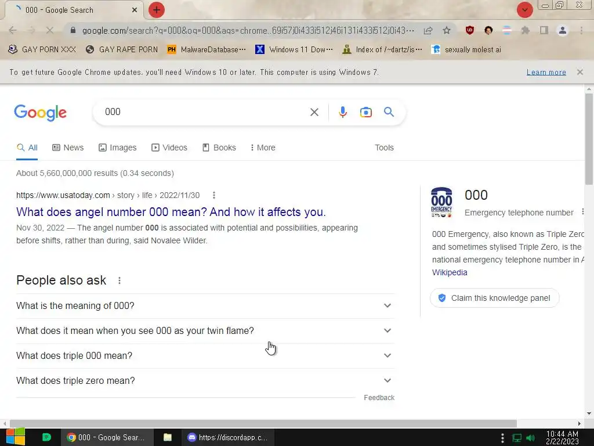Open the Windows 11 Dow bookmark
The width and height of the screenshot is (594, 446).
[x=294, y=50]
